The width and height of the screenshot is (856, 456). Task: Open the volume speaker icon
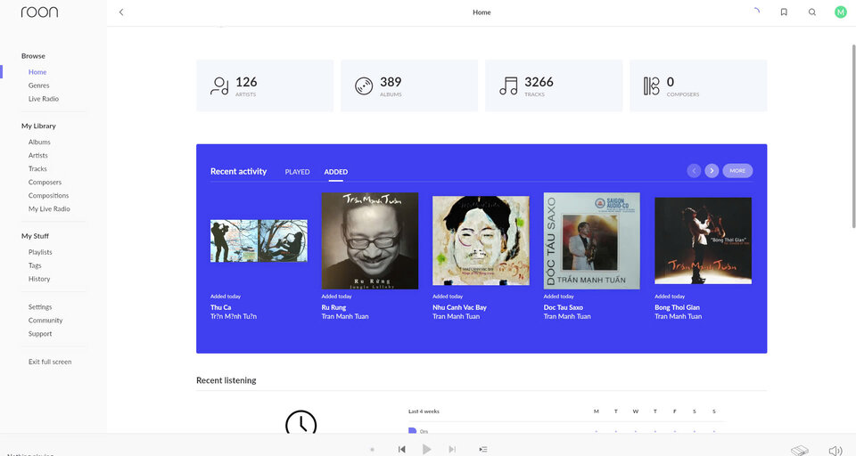[x=835, y=450]
